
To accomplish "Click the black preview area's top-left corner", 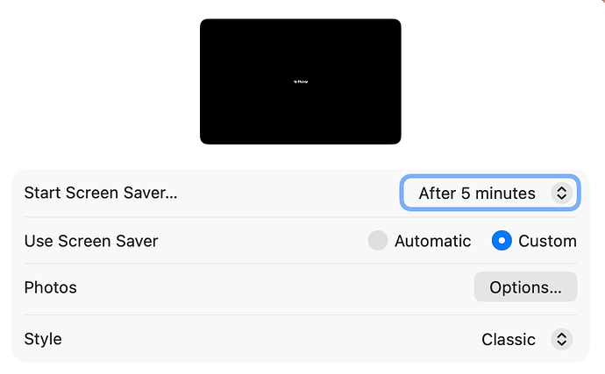I will pyautogui.click(x=207, y=25).
